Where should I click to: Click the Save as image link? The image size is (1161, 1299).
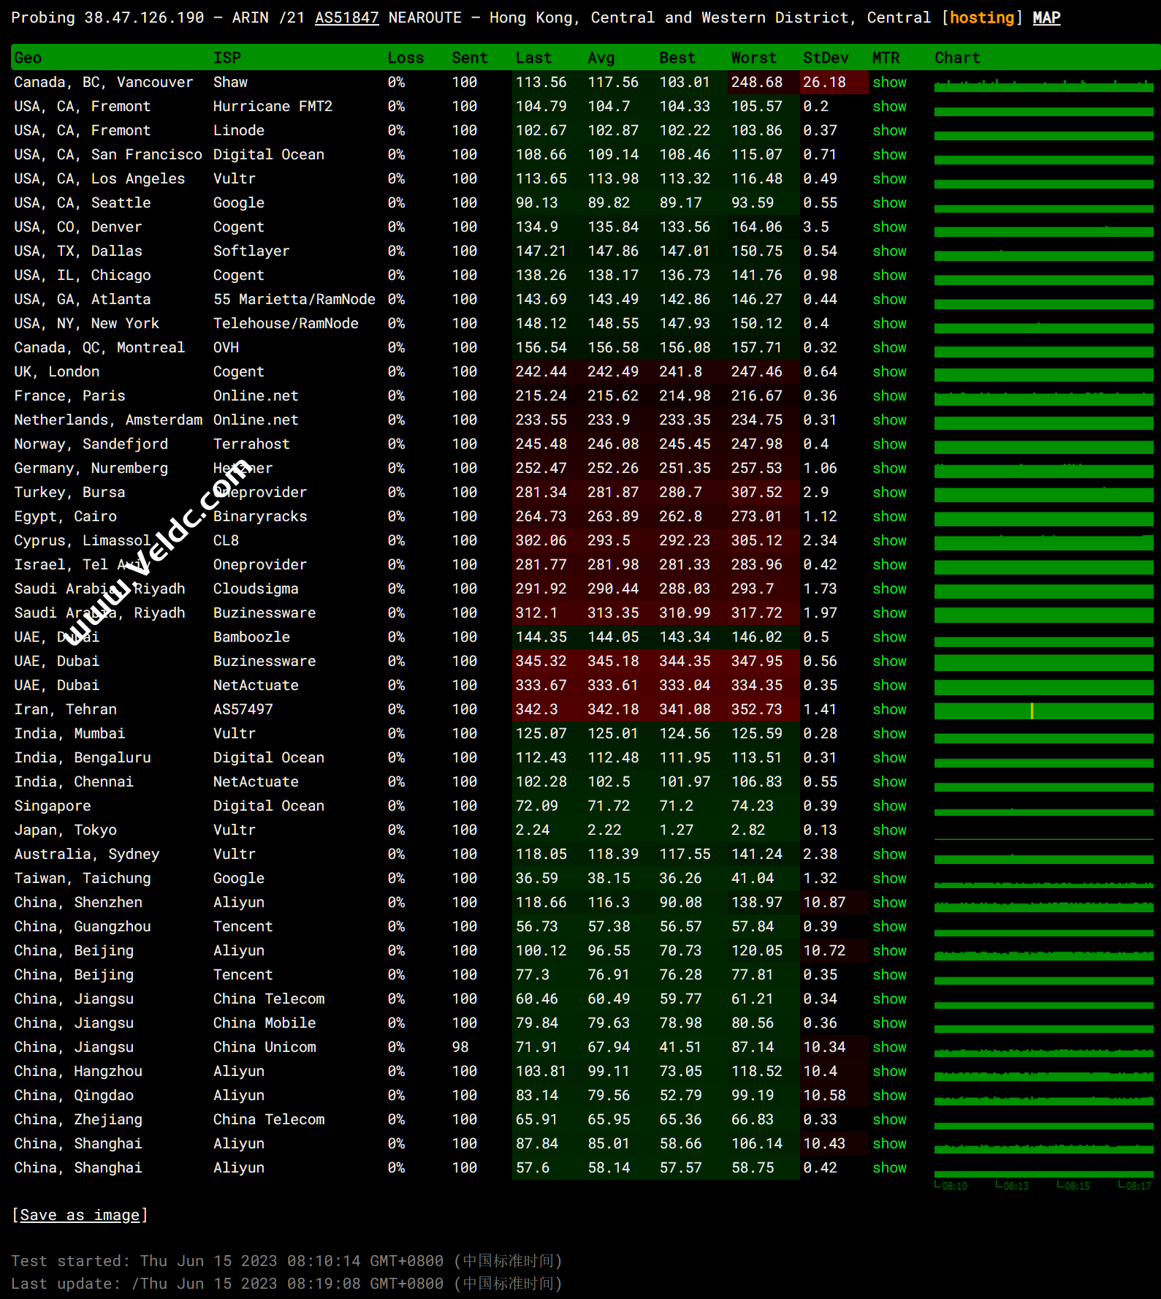click(x=80, y=1215)
